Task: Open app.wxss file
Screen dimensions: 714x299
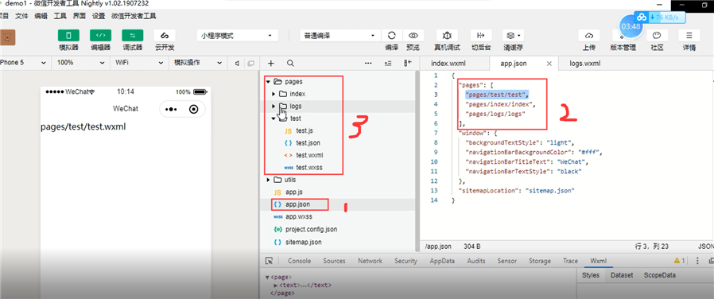Action: [x=299, y=216]
